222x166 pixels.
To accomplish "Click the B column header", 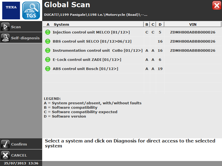I will (147, 24).
